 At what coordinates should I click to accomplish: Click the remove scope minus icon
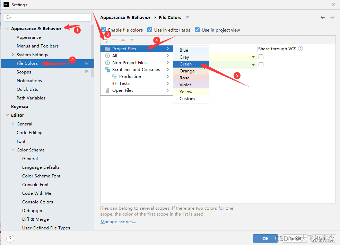coord(114,40)
